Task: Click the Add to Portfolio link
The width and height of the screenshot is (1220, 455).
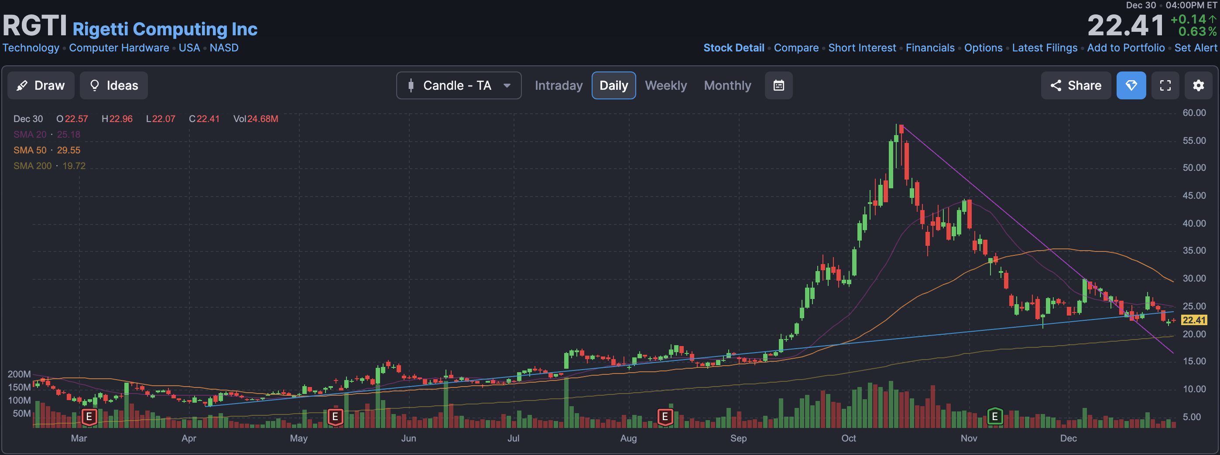Action: tap(1126, 48)
